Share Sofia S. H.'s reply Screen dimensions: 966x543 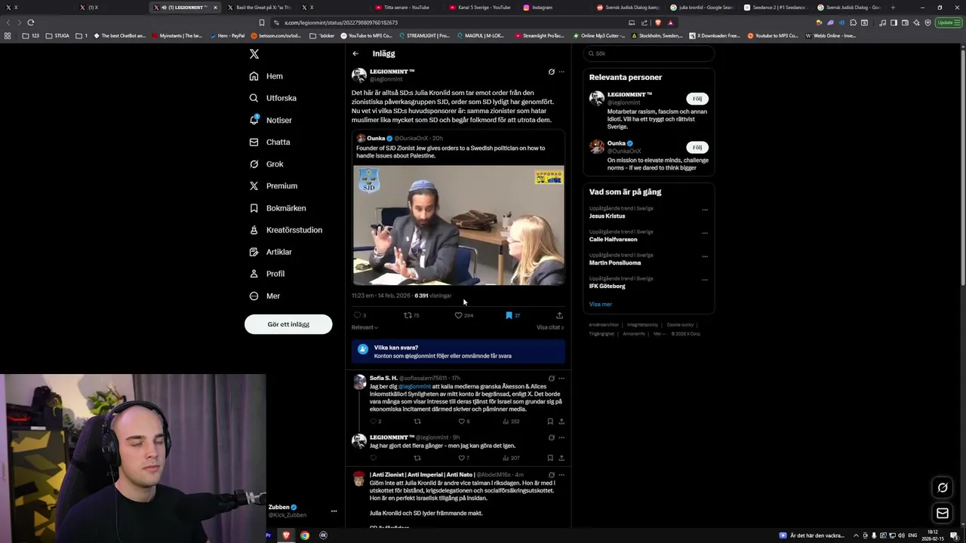click(561, 422)
